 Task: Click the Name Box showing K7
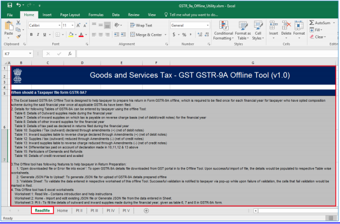pyautogui.click(x=17, y=54)
